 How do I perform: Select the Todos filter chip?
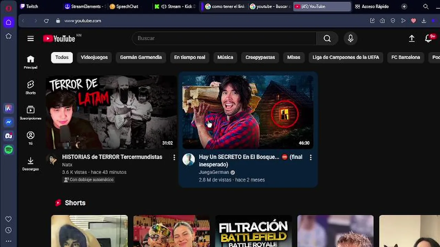tap(62, 57)
